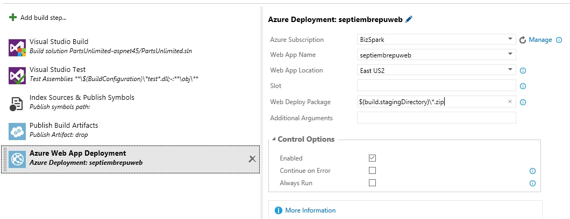The image size is (570, 219).
Task: Remove the Azure Web App Deployment step
Action: tap(252, 159)
